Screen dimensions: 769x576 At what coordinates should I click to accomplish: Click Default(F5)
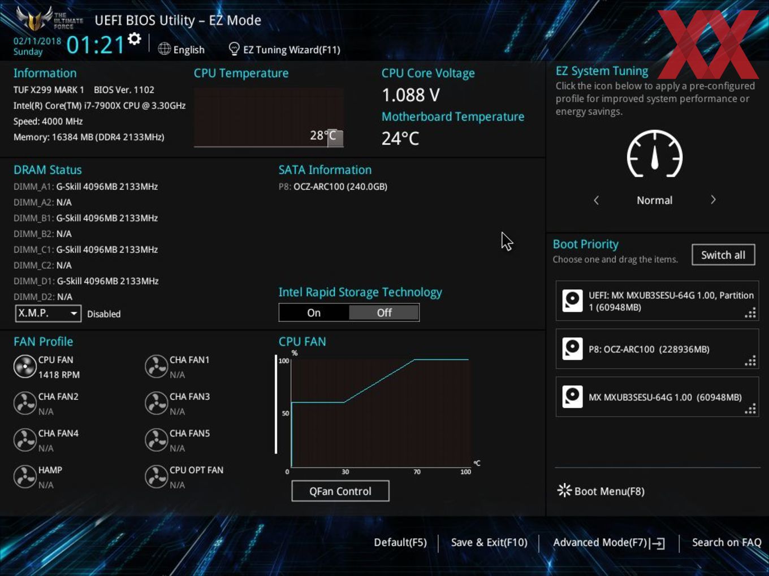point(400,542)
